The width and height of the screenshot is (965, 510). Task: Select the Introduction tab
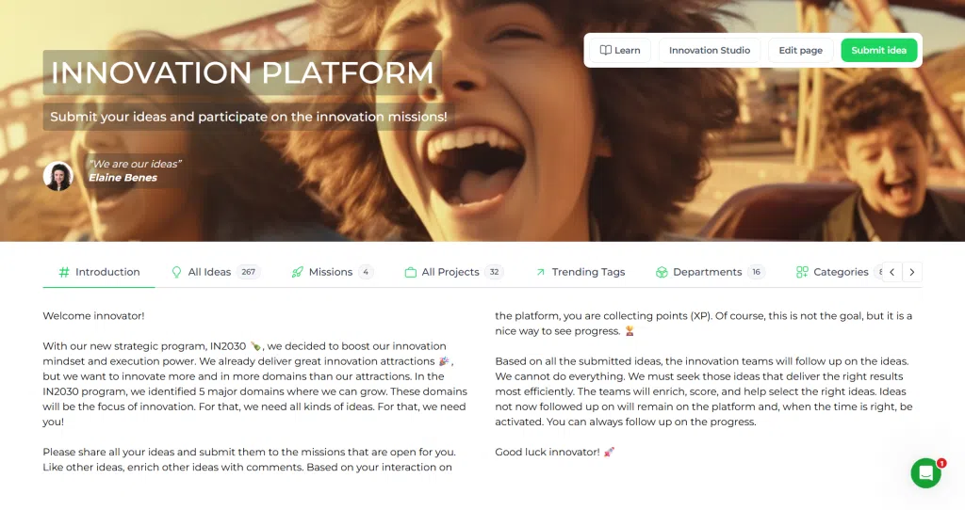(98, 272)
